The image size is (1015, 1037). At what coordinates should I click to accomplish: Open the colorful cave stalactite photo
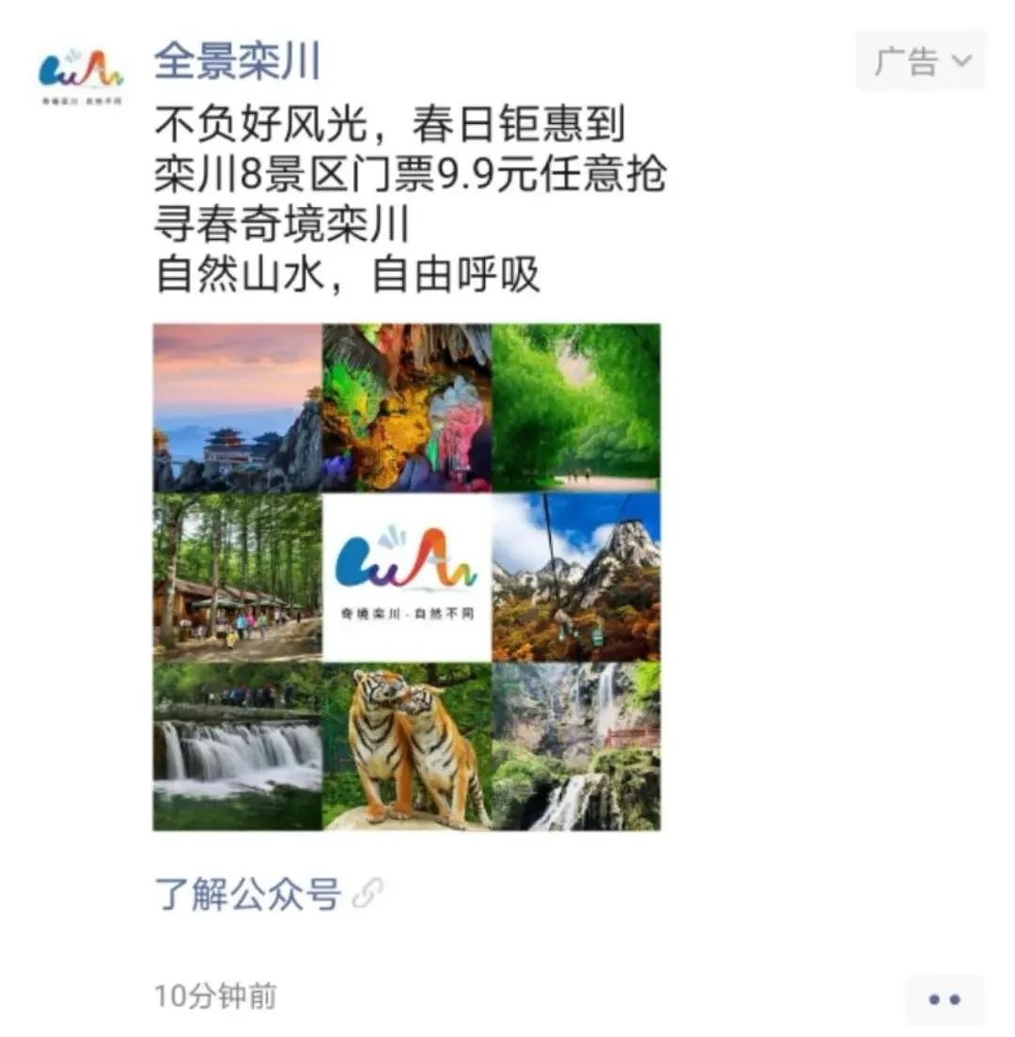pyautogui.click(x=407, y=407)
